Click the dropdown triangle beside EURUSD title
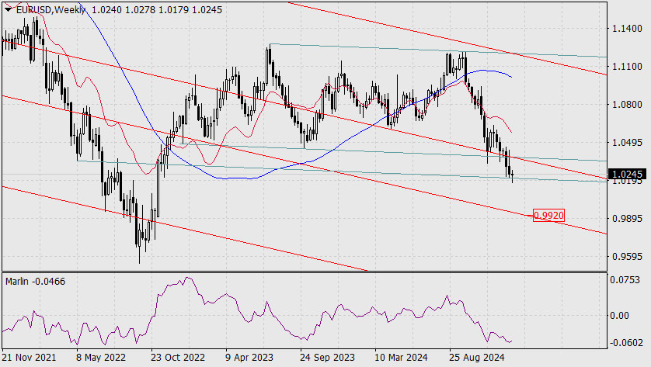This screenshot has width=651, height=367. point(8,9)
